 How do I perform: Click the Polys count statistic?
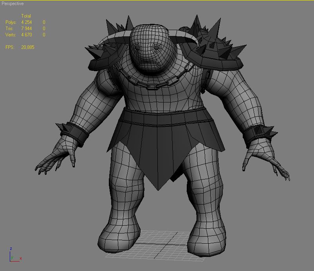(26, 22)
